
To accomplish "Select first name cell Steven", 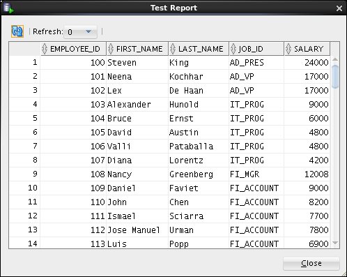I will pos(137,63).
